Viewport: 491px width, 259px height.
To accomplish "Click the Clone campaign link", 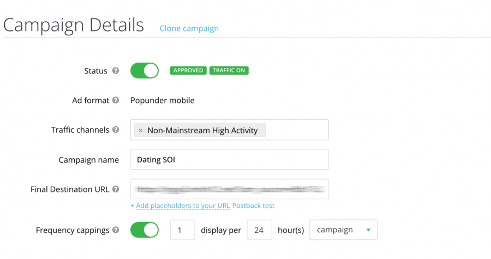I will click(189, 28).
